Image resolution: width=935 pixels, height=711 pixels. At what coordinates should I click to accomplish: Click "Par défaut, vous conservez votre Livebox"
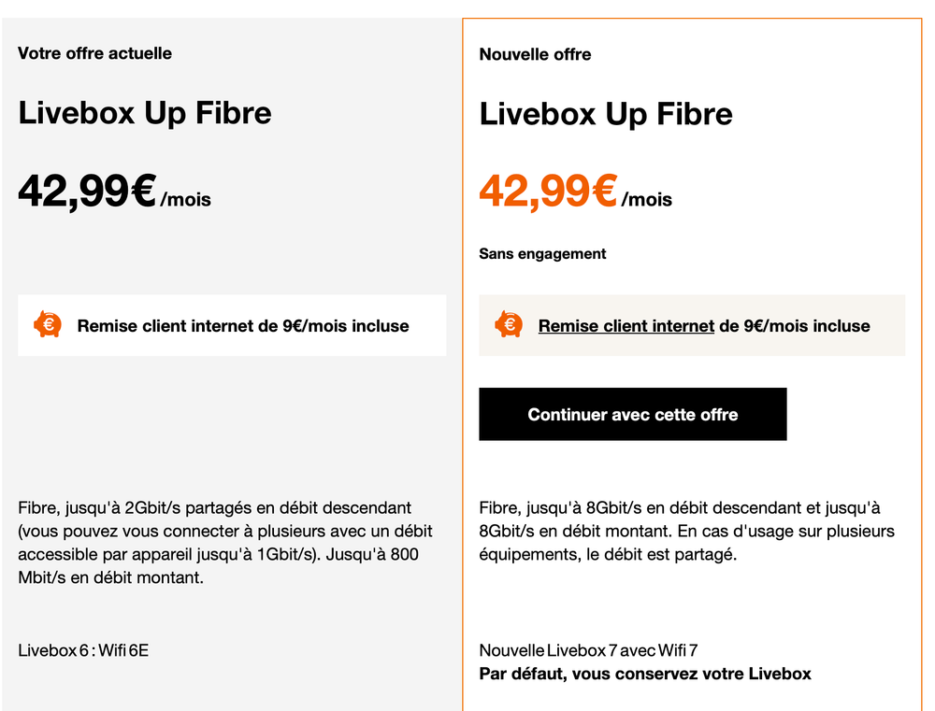(645, 674)
